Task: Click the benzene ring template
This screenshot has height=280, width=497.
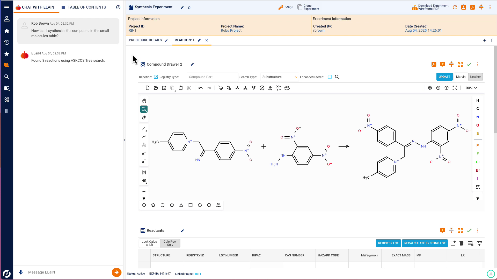Action: pyautogui.click(x=144, y=205)
